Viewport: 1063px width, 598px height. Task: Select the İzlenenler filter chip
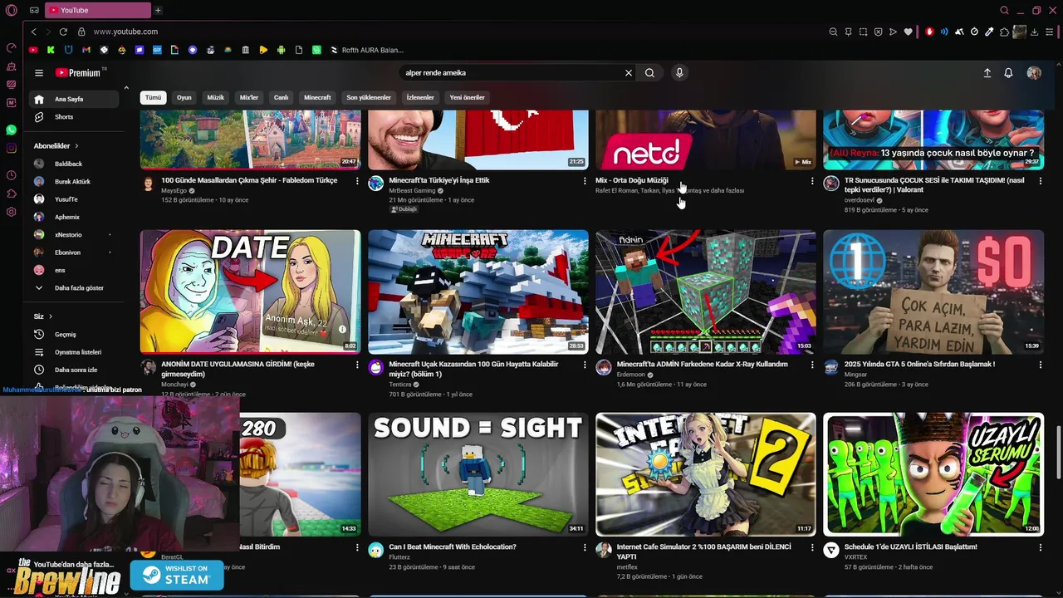420,97
